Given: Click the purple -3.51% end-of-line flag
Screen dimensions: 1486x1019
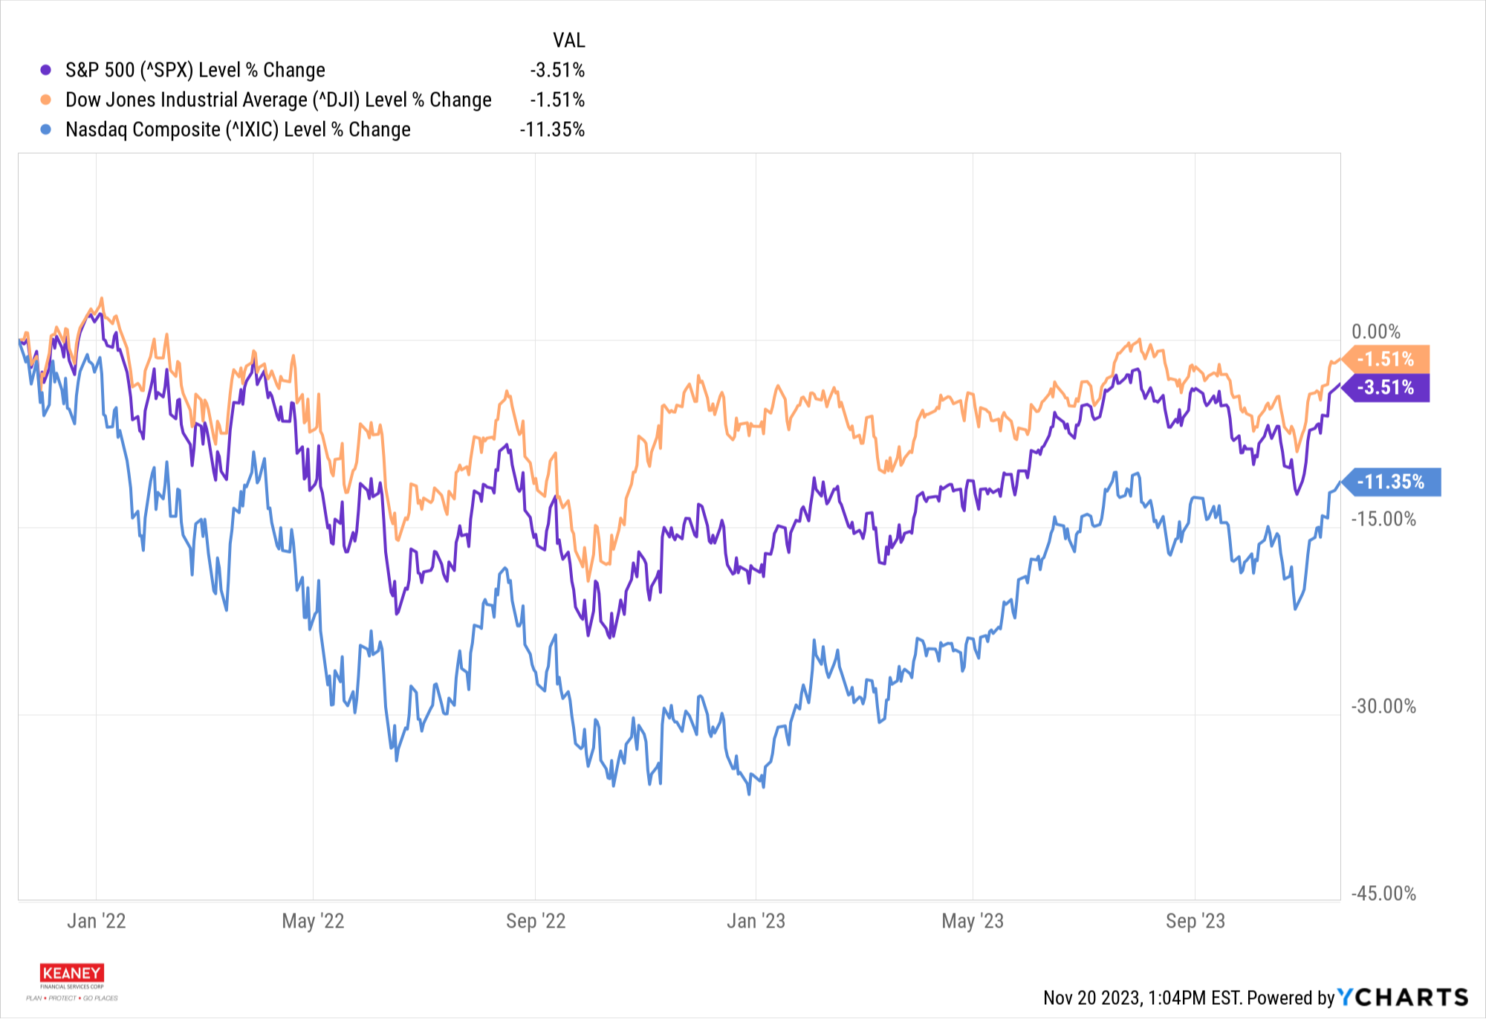Looking at the screenshot, I should tap(1386, 387).
